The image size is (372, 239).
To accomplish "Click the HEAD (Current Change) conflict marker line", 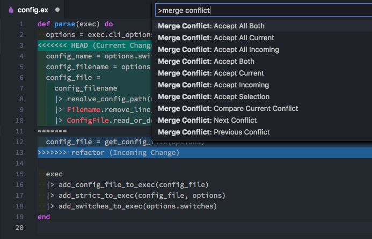I will (x=95, y=45).
